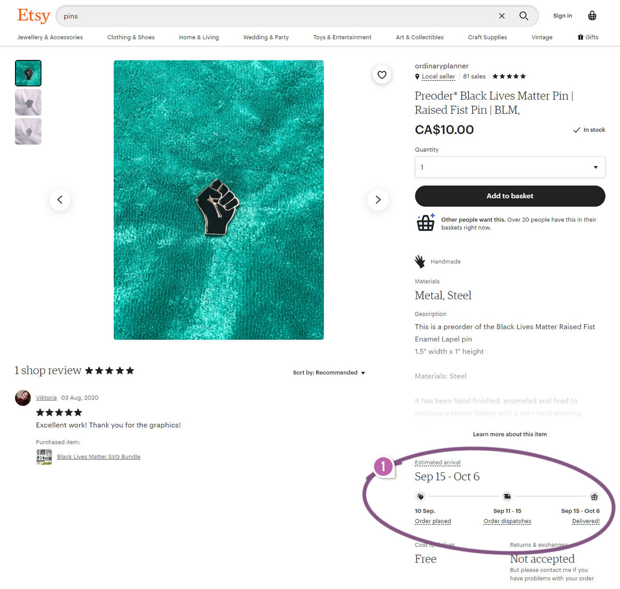This screenshot has height=589, width=620.
Task: Show previous product image
Action: pyautogui.click(x=60, y=200)
